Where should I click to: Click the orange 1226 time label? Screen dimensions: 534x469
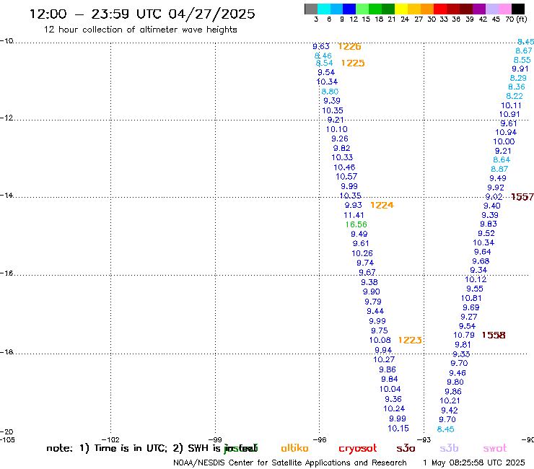pyautogui.click(x=349, y=47)
